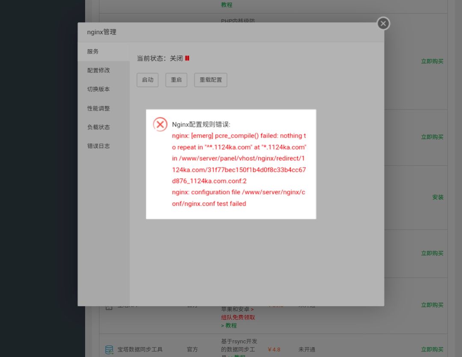The image size is (462, 357).
Task: Click the nginx管理 dialog title
Action: point(102,32)
